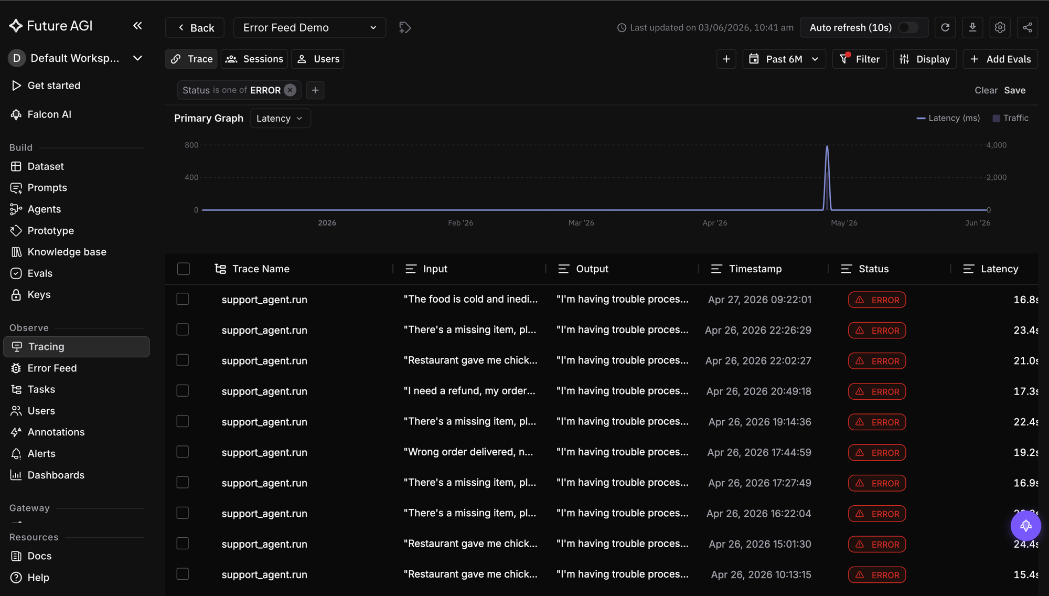Add another filter condition with plus

(x=315, y=90)
